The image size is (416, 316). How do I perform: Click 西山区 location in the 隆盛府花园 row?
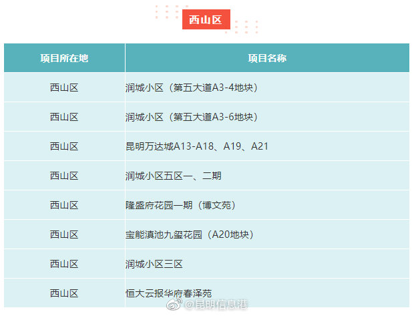coord(64,205)
